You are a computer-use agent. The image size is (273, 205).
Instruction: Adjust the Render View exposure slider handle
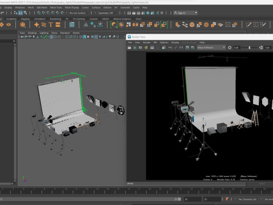(250, 47)
